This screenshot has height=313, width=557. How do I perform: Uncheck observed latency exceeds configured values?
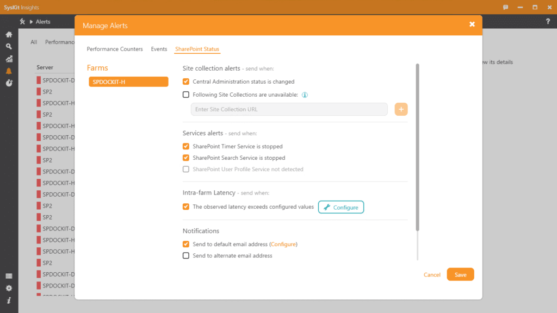pyautogui.click(x=186, y=206)
